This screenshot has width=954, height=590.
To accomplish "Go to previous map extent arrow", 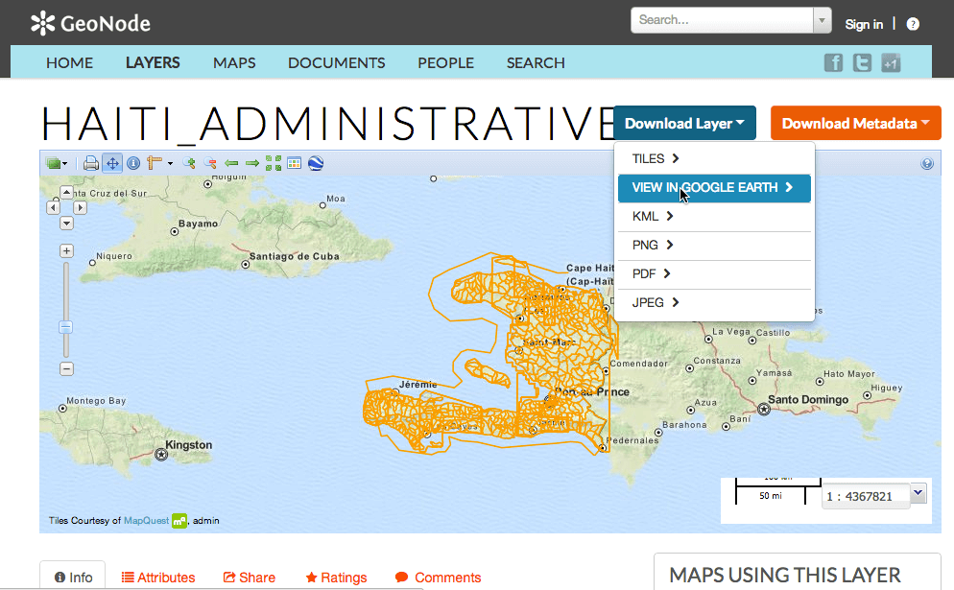I will pyautogui.click(x=231, y=163).
